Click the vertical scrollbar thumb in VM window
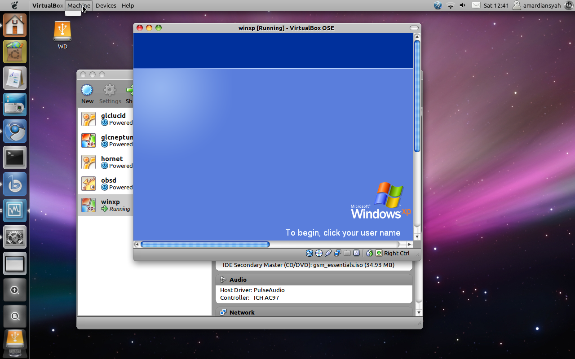575x359 pixels. [x=417, y=96]
